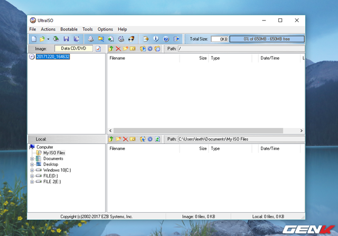Click red Delete X in Local toolbar

point(126,139)
